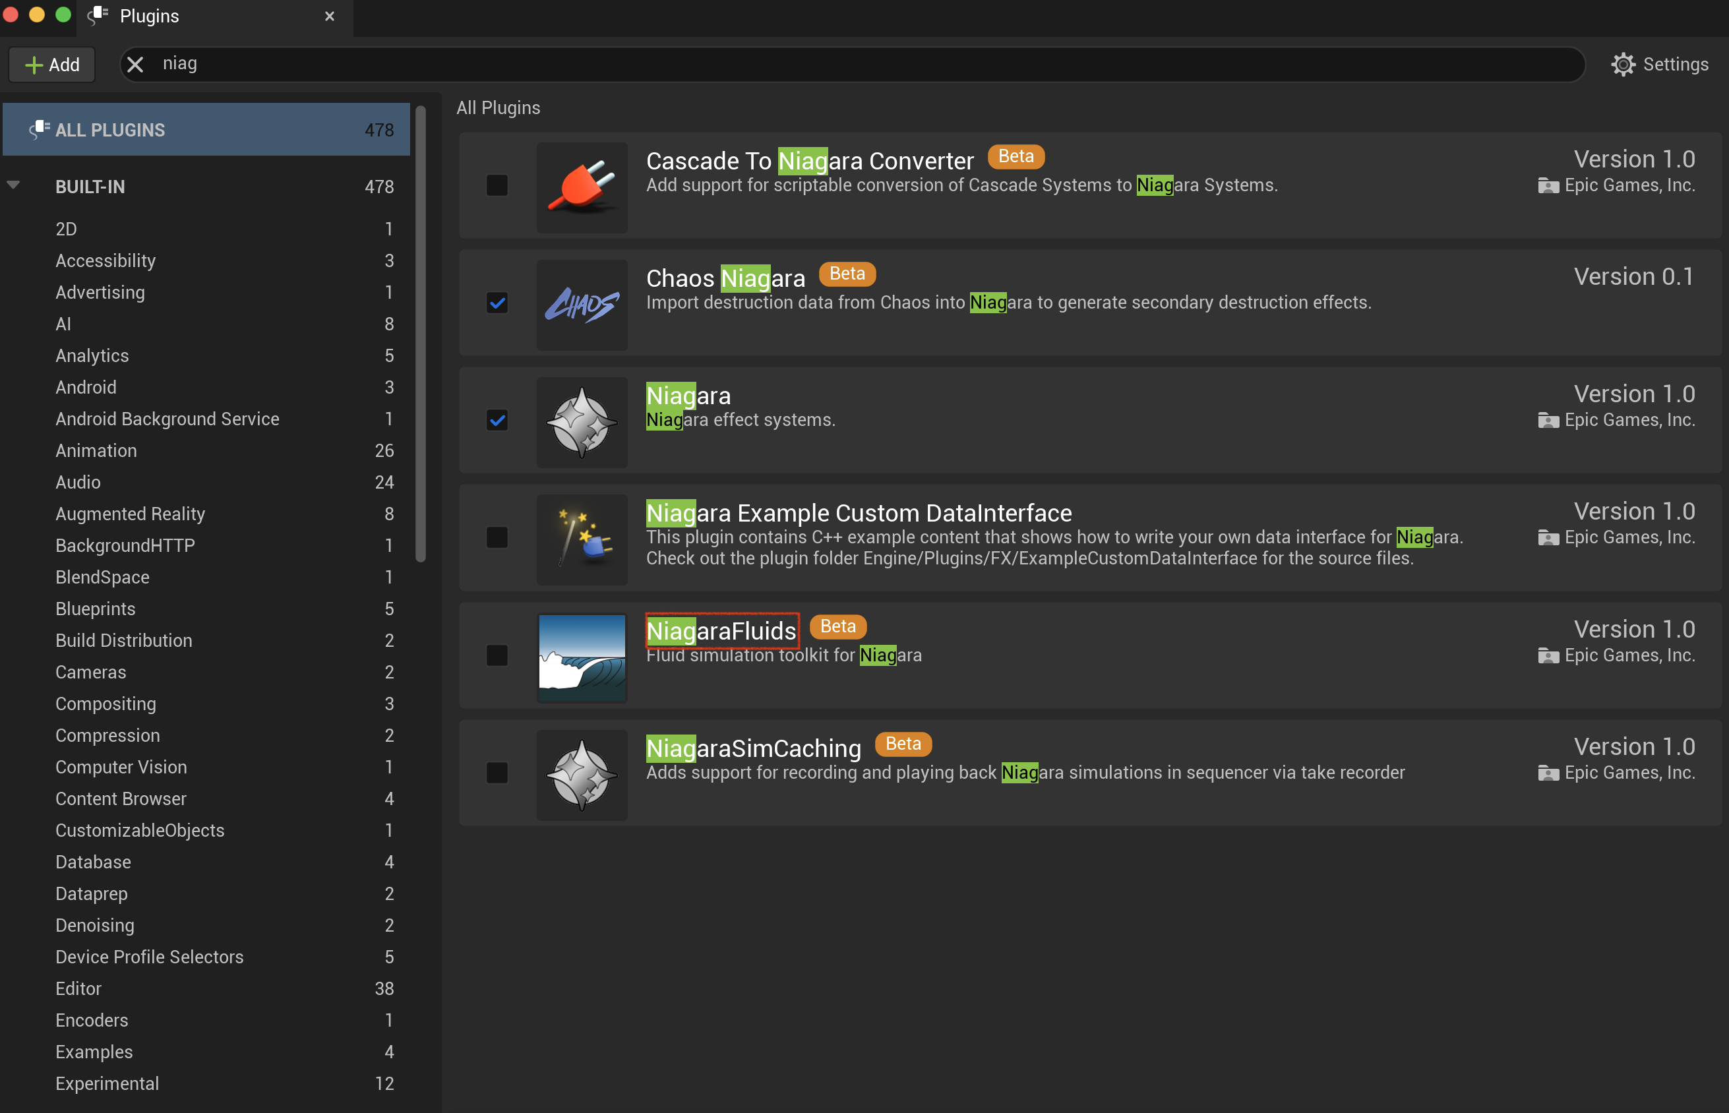Select the Computer Vision category

pos(206,767)
